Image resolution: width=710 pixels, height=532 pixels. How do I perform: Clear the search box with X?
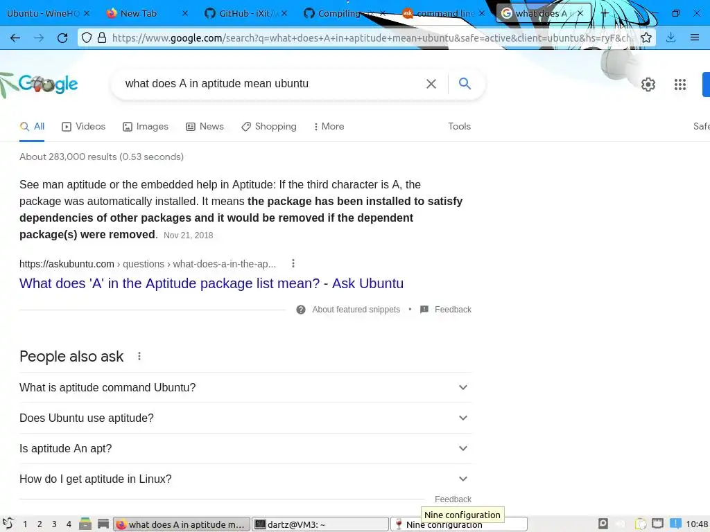coord(431,84)
